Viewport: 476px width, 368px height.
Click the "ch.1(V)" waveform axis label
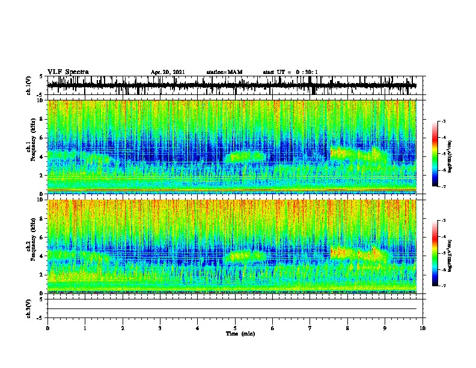coord(29,85)
